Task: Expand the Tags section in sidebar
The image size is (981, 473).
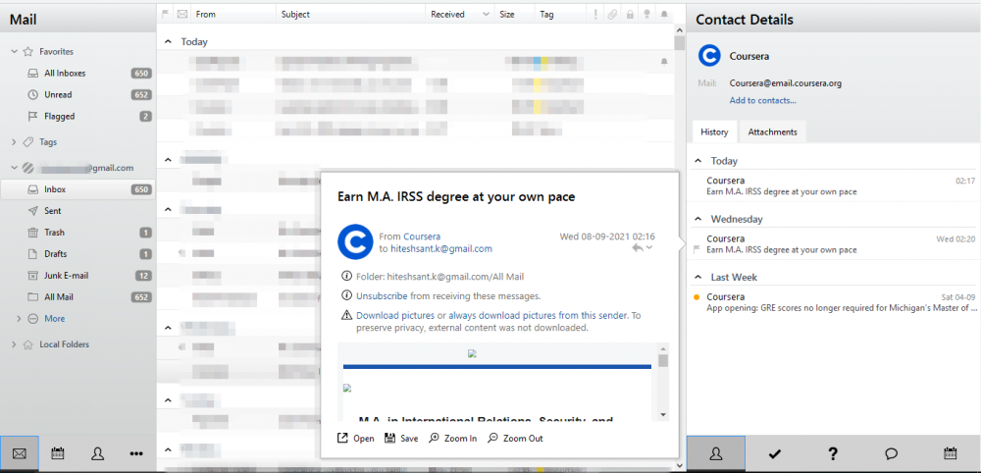Action: pos(14,142)
